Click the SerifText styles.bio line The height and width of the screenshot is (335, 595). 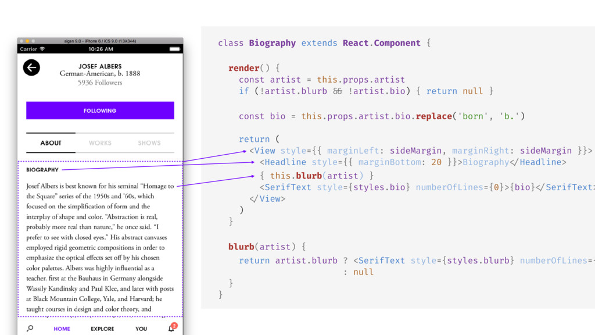(x=427, y=187)
